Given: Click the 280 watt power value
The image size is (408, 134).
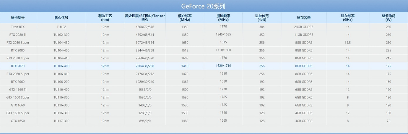Looking at the screenshot, I should (x=388, y=27).
